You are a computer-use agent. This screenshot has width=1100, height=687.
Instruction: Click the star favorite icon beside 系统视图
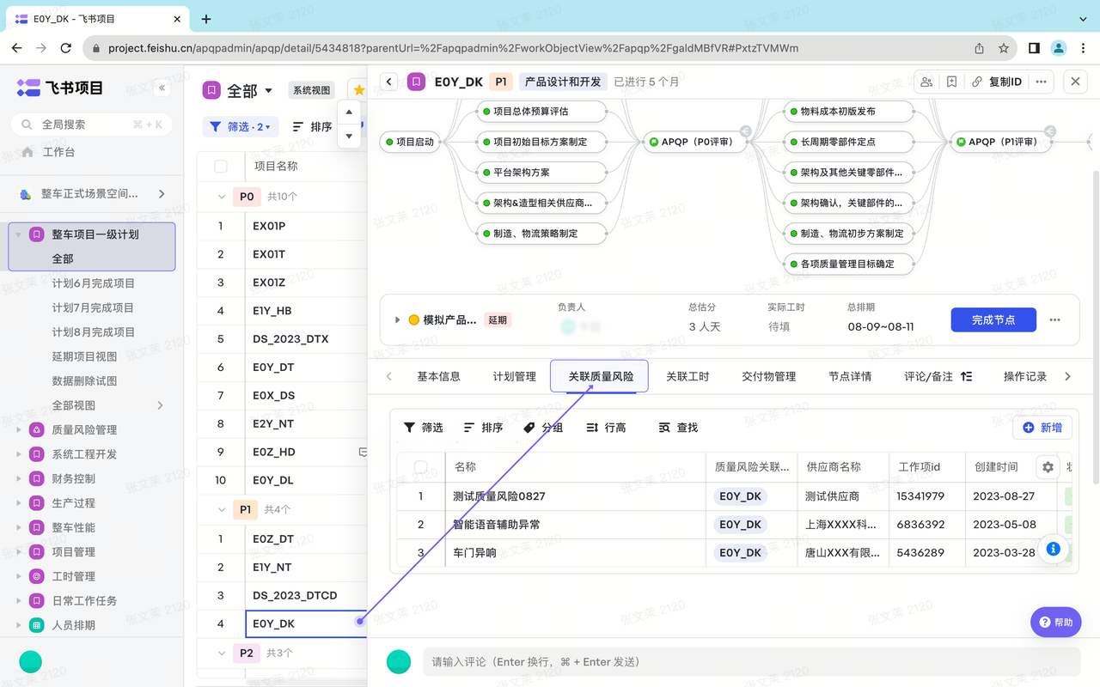pyautogui.click(x=358, y=90)
